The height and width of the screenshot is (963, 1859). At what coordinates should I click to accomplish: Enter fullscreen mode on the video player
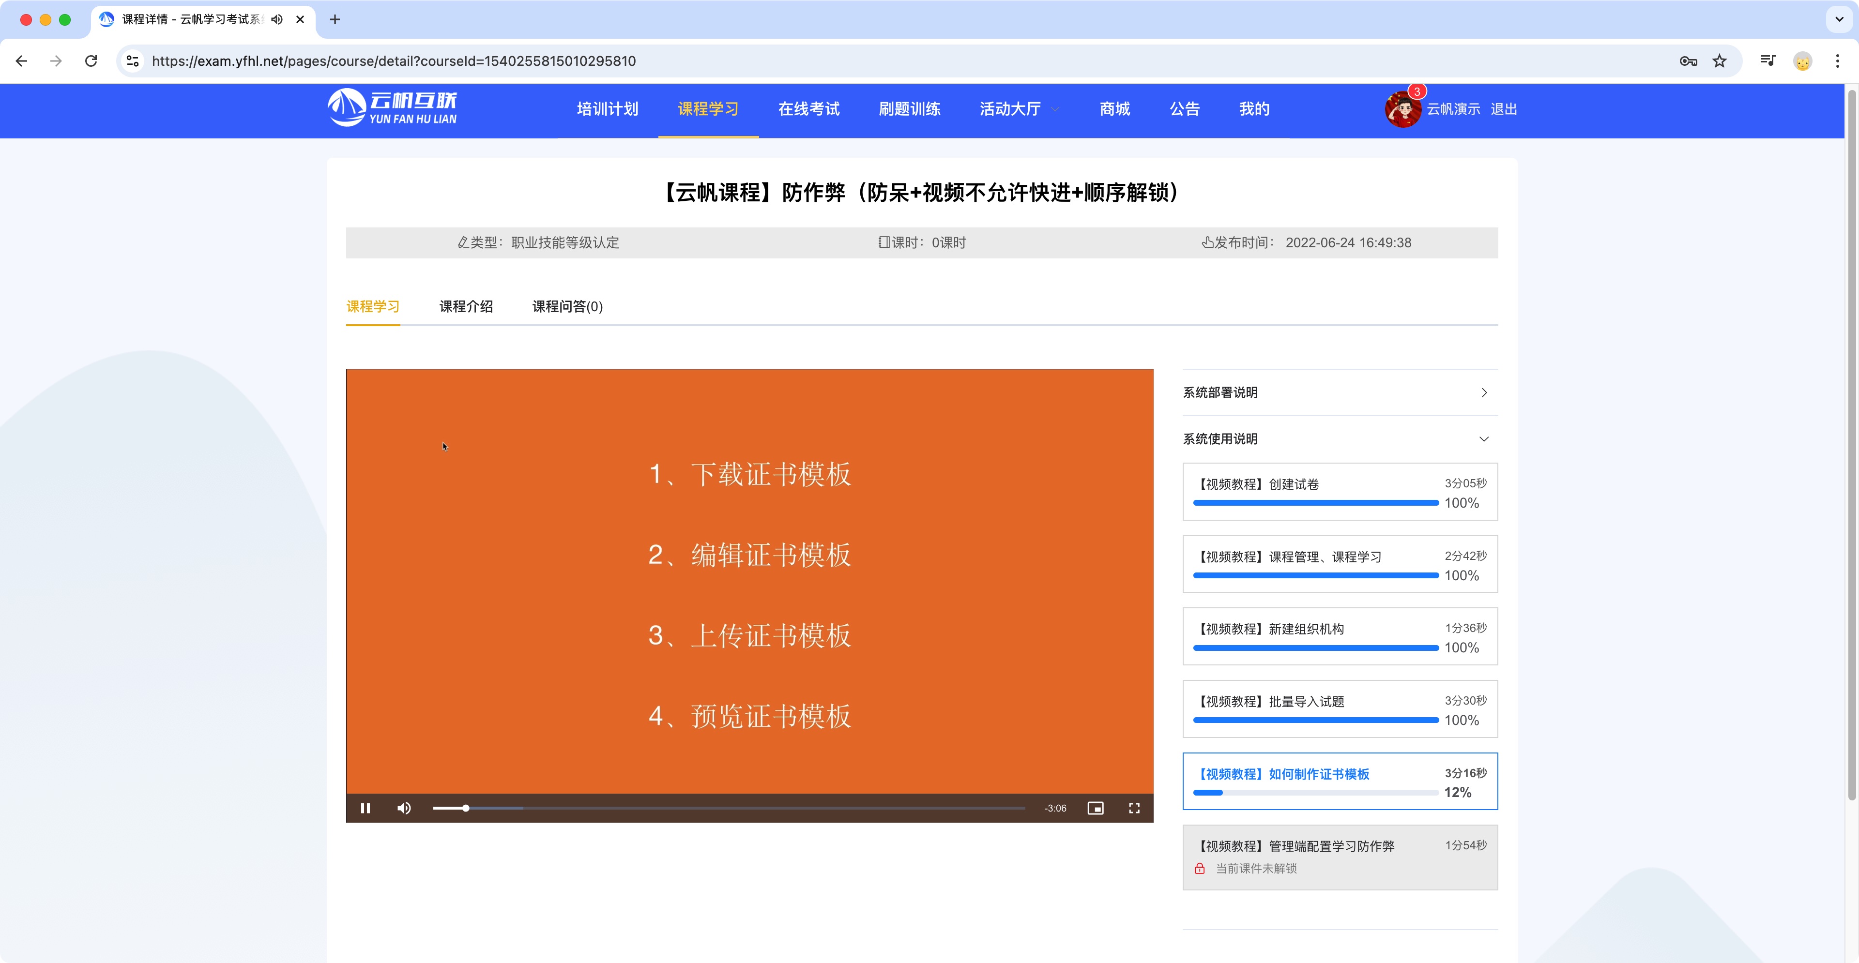[x=1134, y=808]
